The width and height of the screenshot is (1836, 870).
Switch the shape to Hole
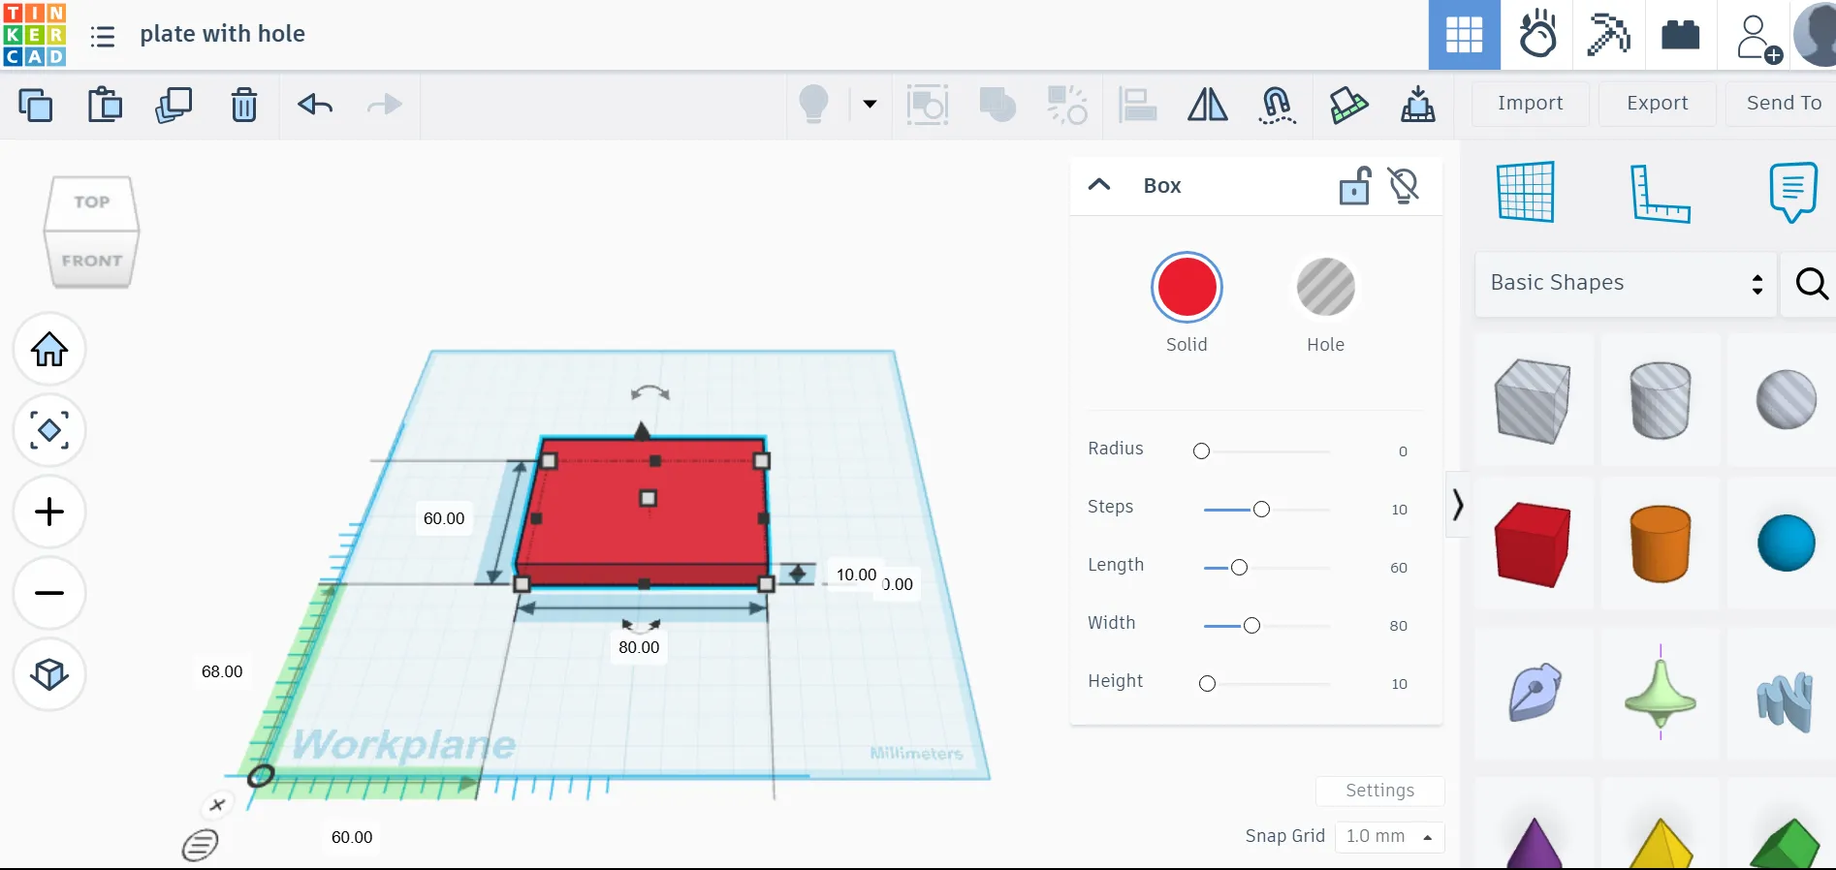click(x=1325, y=288)
